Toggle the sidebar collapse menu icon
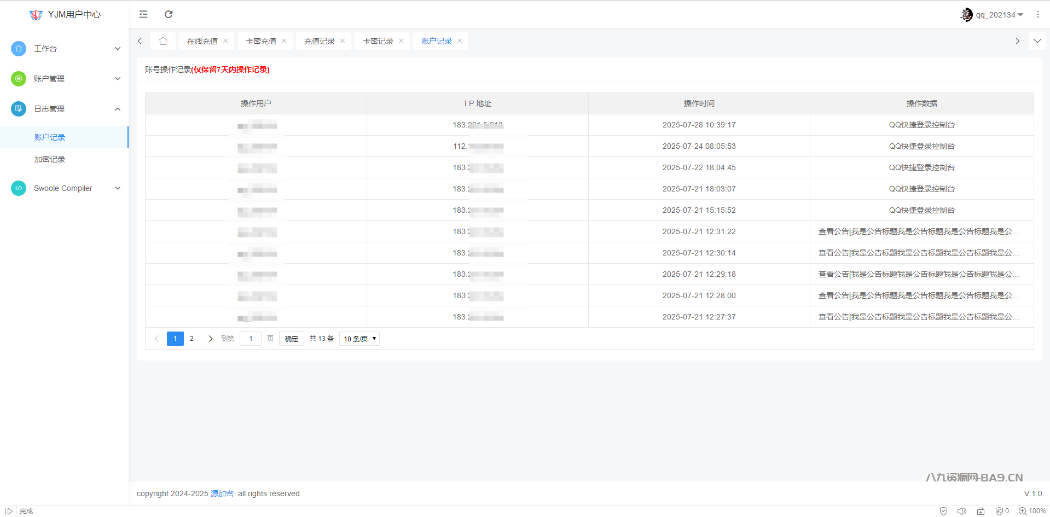Screen dimensions: 1050x517 (143, 14)
